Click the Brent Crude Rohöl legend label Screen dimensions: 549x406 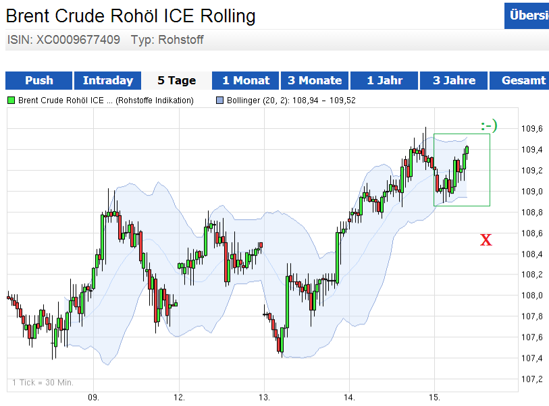[106, 100]
